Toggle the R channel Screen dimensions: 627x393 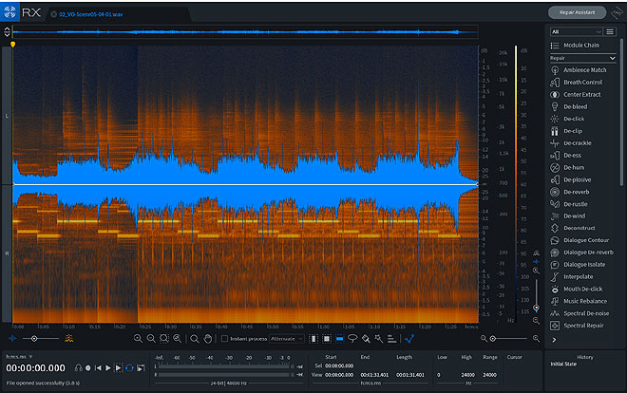click(x=7, y=253)
